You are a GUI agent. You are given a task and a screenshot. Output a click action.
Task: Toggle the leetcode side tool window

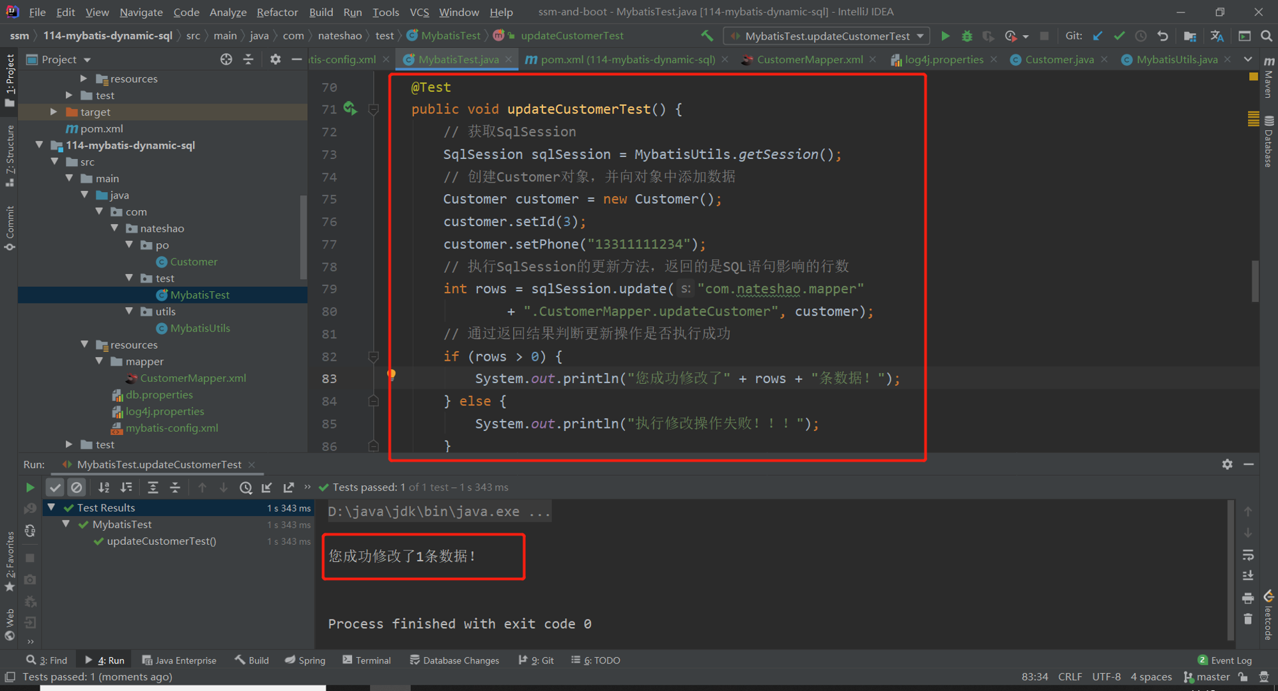[1268, 614]
